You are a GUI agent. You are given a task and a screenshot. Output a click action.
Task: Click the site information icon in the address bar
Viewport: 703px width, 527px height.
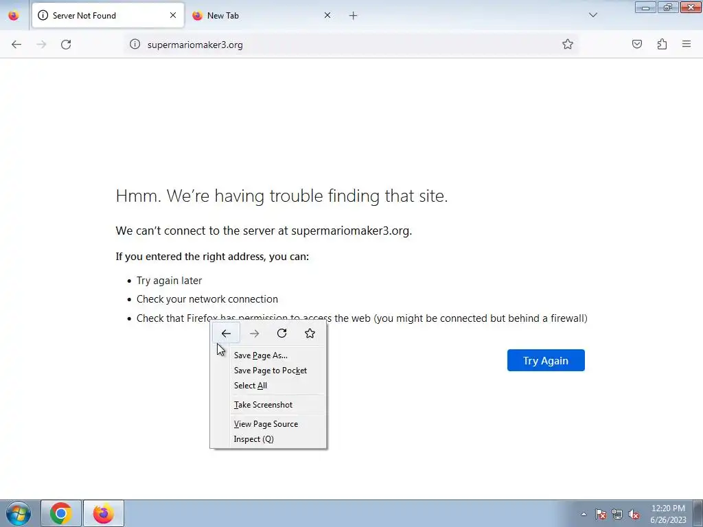pos(135,44)
